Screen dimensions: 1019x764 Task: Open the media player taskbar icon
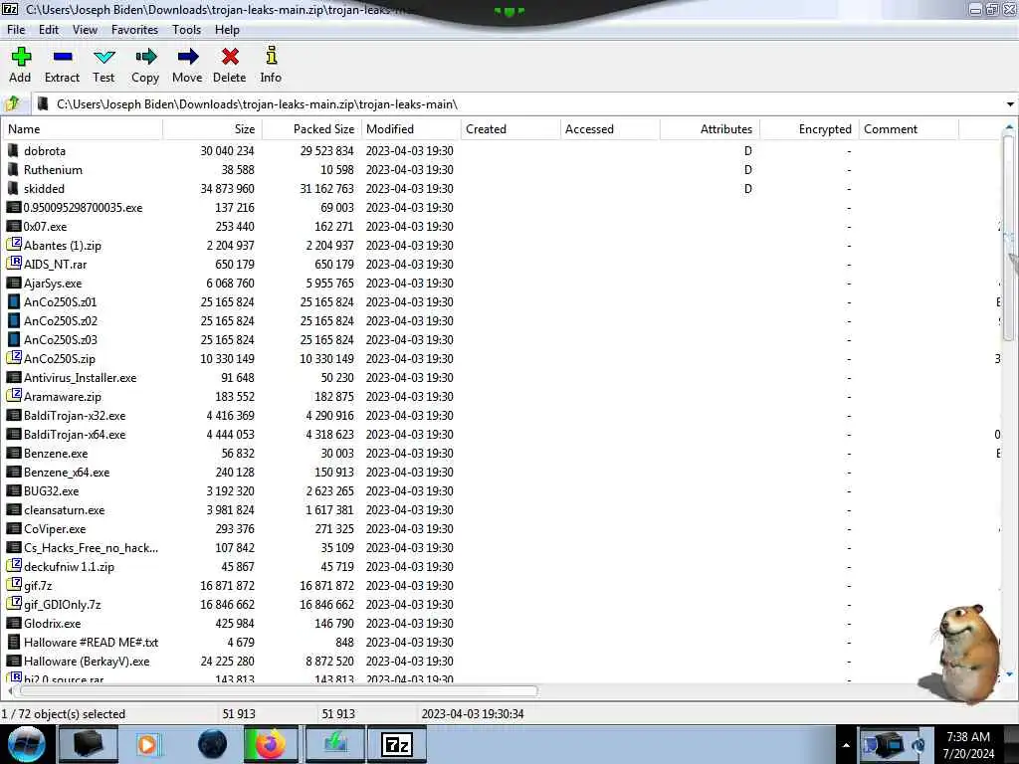click(x=147, y=744)
